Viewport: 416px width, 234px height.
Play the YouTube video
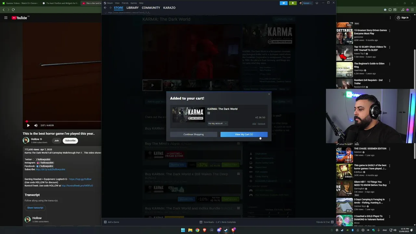point(28,125)
